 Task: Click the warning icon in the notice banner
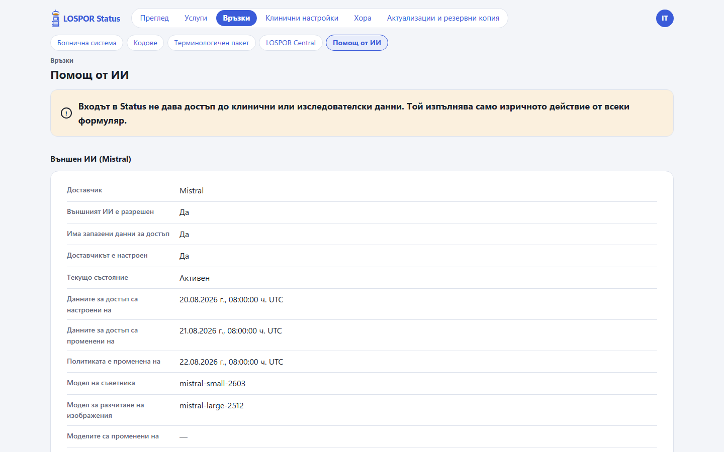click(x=66, y=113)
